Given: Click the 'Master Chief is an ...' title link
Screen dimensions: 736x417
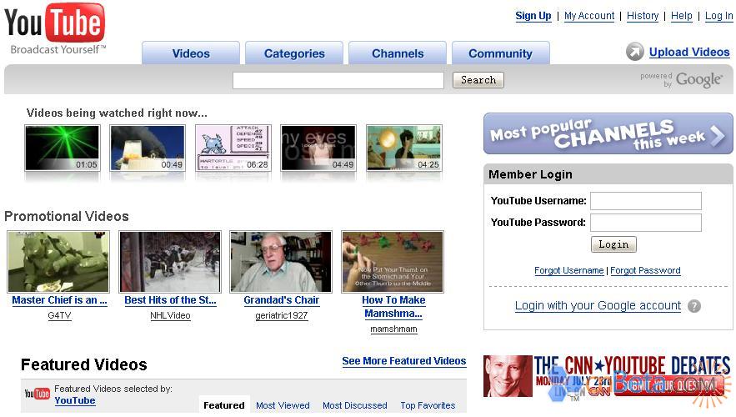Looking at the screenshot, I should pos(60,300).
